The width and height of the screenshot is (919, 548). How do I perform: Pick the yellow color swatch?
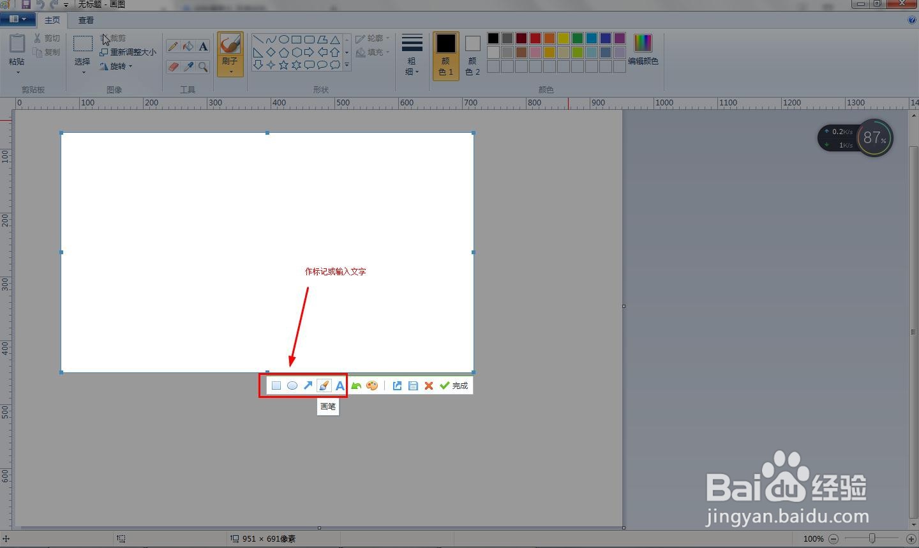[564, 38]
